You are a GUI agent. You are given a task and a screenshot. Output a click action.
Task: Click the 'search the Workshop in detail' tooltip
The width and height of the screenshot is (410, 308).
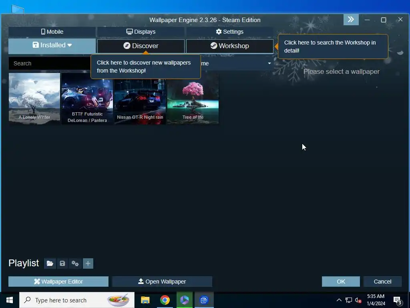tap(333, 47)
